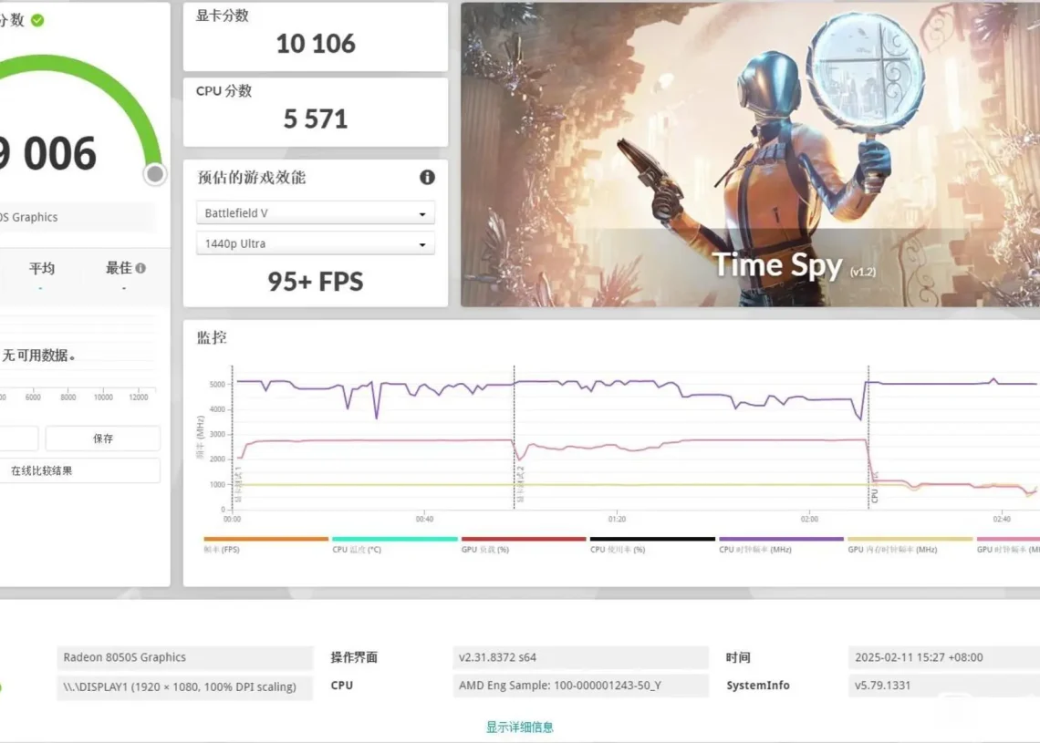
Task: Click the 无可用数据 message
Action: click(38, 356)
